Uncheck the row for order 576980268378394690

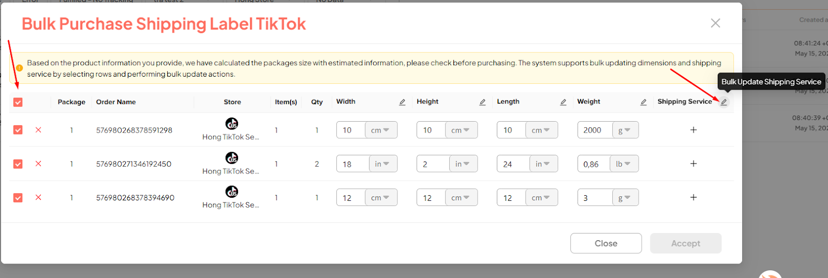coord(18,198)
